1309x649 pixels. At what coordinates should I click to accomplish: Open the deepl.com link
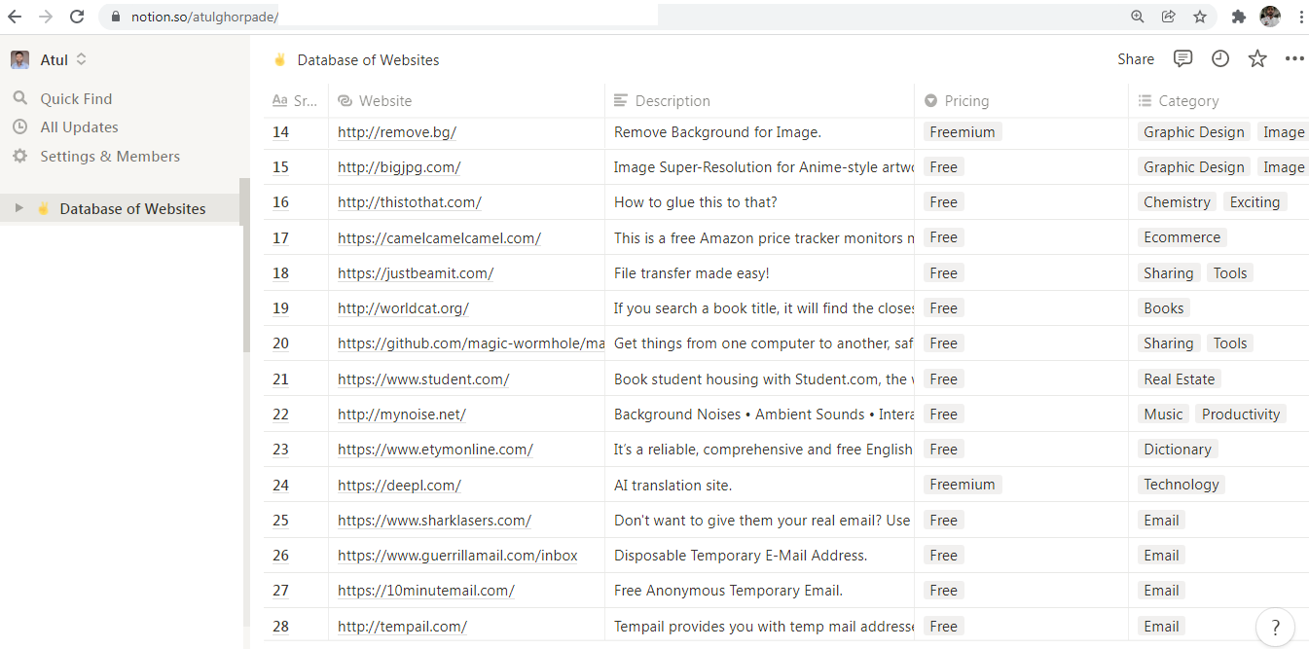[x=399, y=485]
